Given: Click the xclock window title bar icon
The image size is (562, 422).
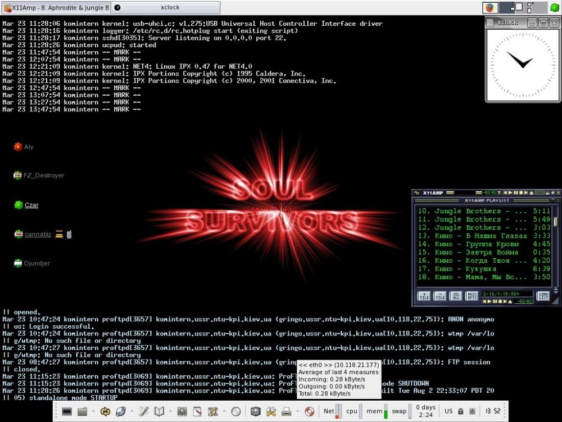Looking at the screenshot, I should (490, 23).
